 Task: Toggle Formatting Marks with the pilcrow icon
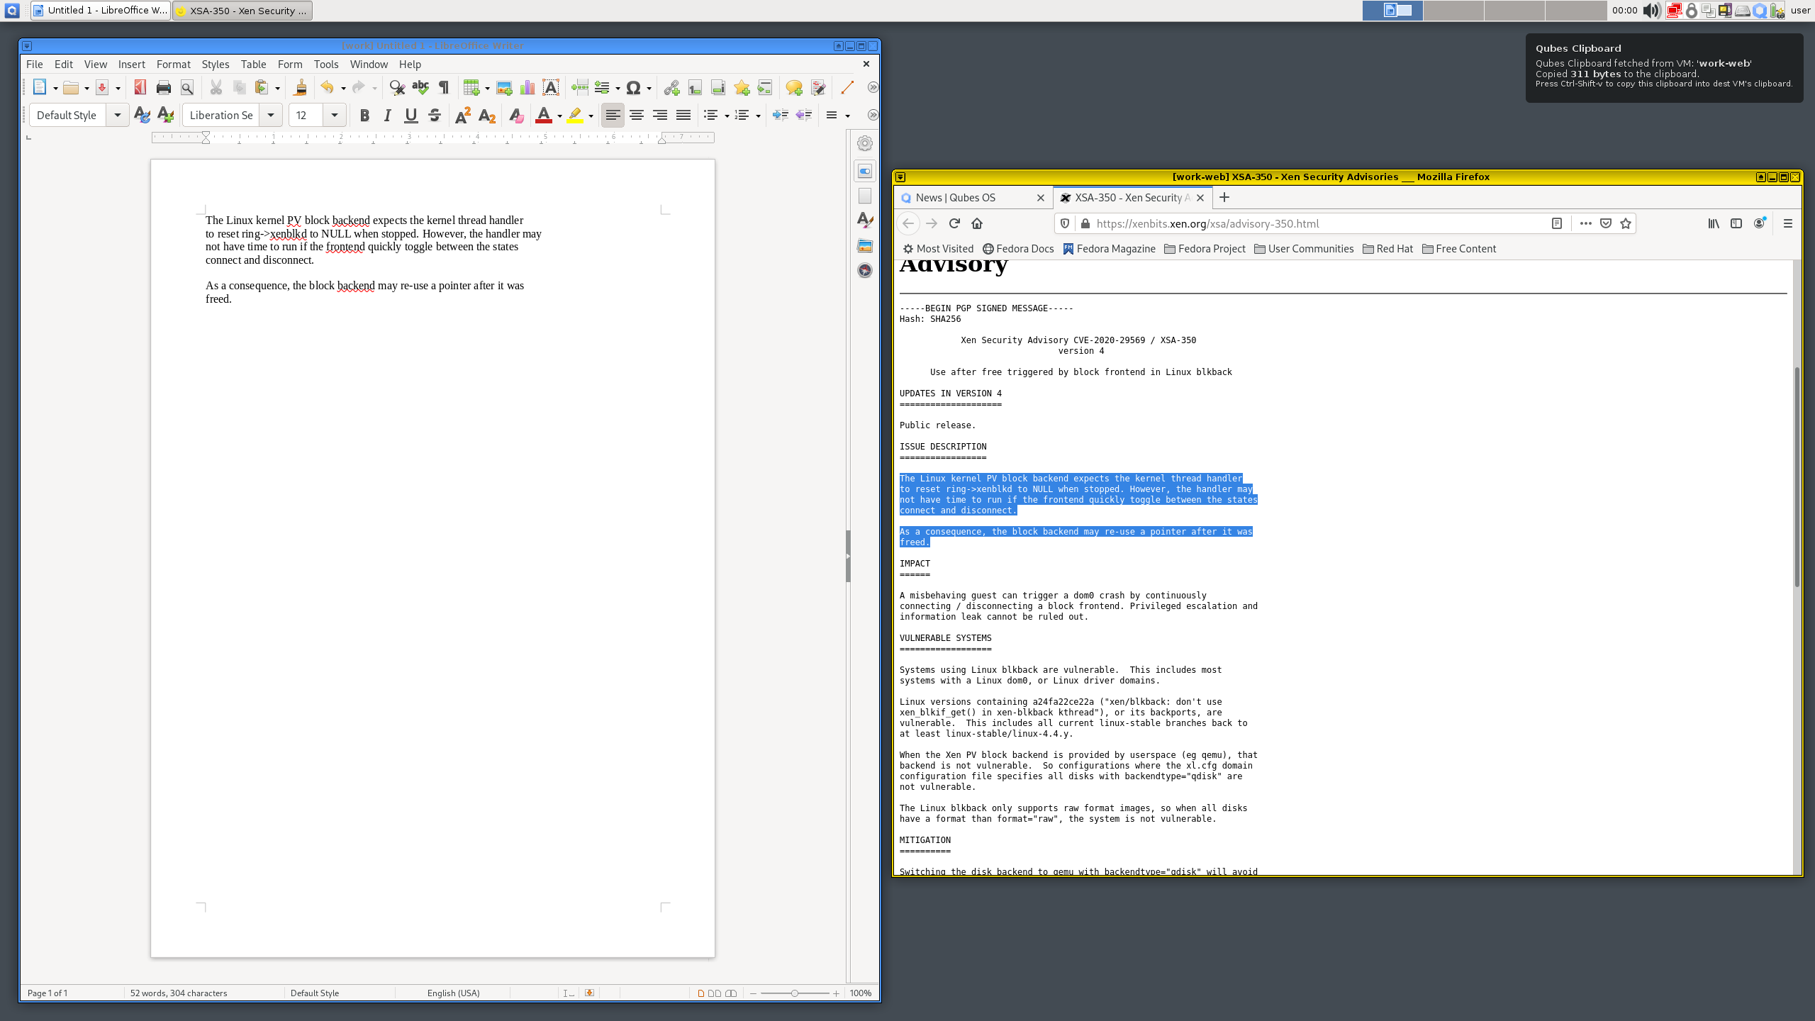(x=445, y=88)
